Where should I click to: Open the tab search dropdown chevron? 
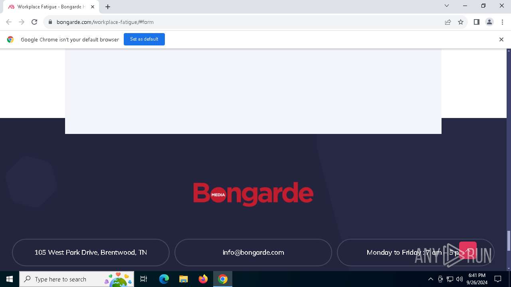coord(447,6)
